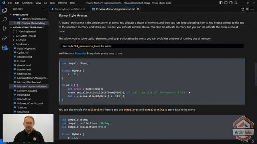The width and height of the screenshot is (257, 144).
Task: Open Explorer more actions ellipsis
Action: point(44,9)
